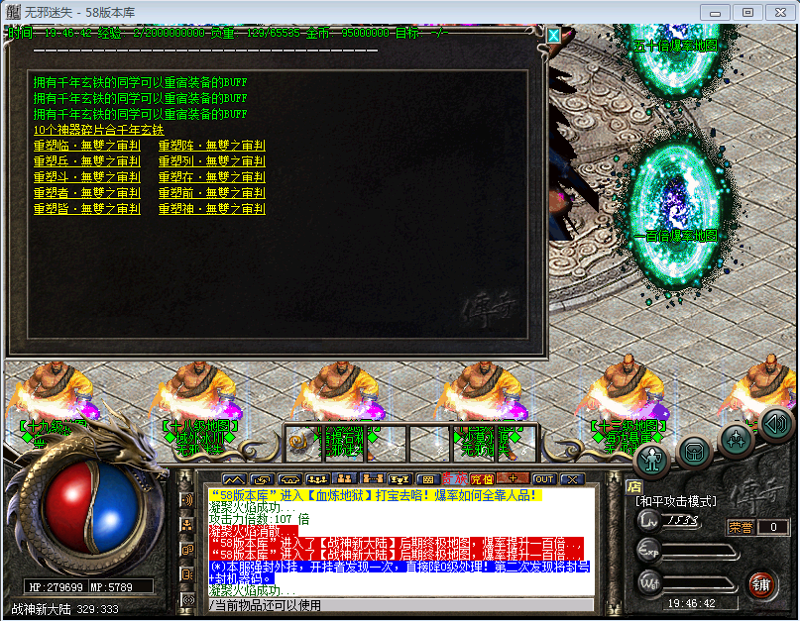Click link 10个神器碎片合千年玄铁
The height and width of the screenshot is (621, 800).
click(99, 130)
